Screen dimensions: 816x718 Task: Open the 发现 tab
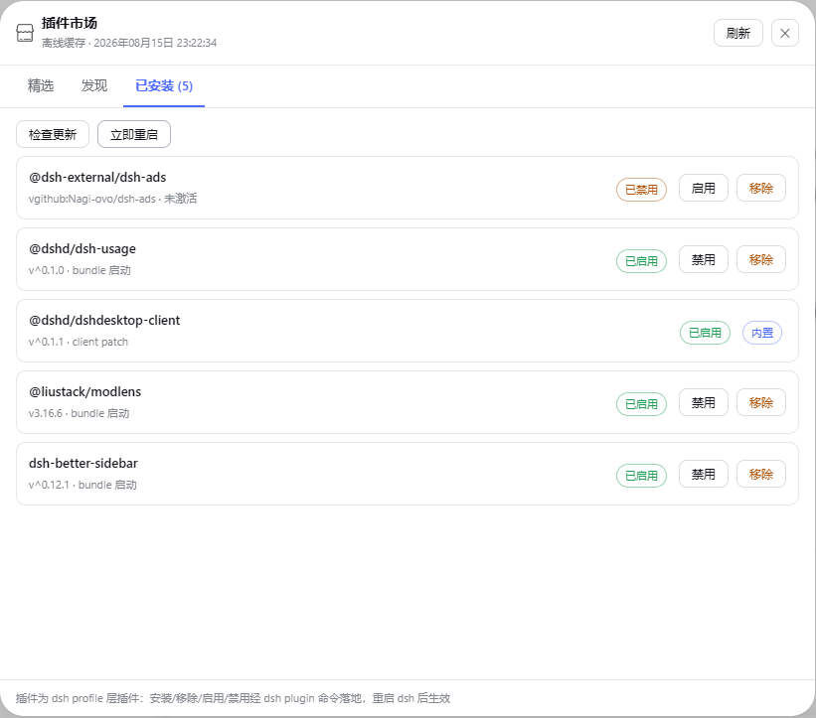(94, 85)
